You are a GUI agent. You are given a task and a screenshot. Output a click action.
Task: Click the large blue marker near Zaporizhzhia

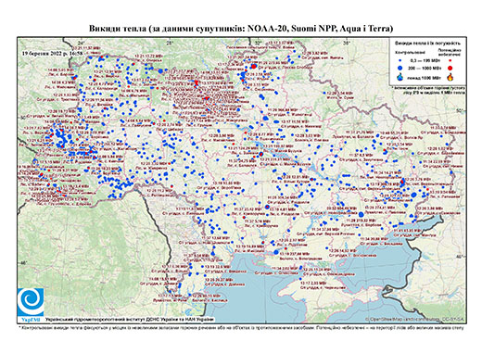click(361, 214)
